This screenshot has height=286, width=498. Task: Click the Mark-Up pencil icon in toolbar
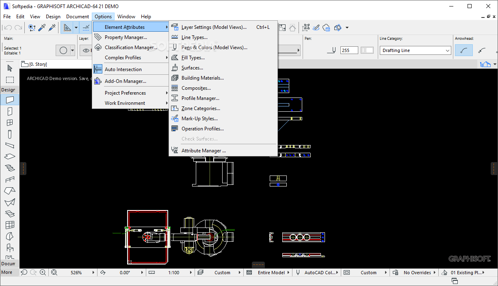tap(316, 28)
